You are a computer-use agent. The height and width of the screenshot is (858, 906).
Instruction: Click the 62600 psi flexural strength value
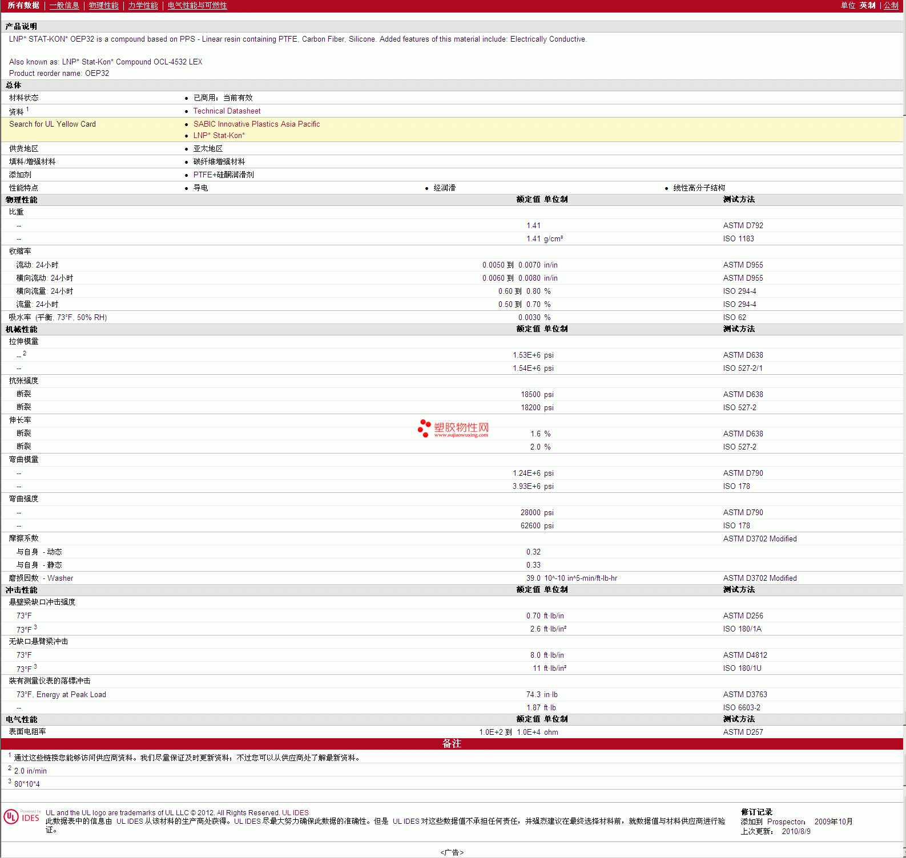[x=537, y=526]
